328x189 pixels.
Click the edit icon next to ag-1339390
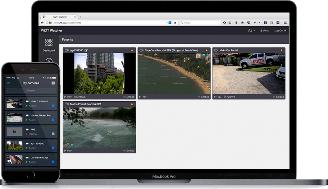pos(87,50)
